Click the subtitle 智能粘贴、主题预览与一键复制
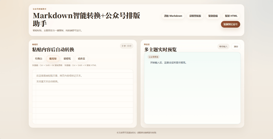This screenshot has width=273, height=139. pos(48,31)
